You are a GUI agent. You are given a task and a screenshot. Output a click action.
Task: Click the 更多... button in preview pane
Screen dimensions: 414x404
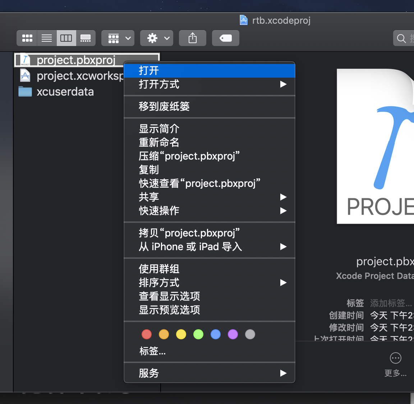pos(396,364)
